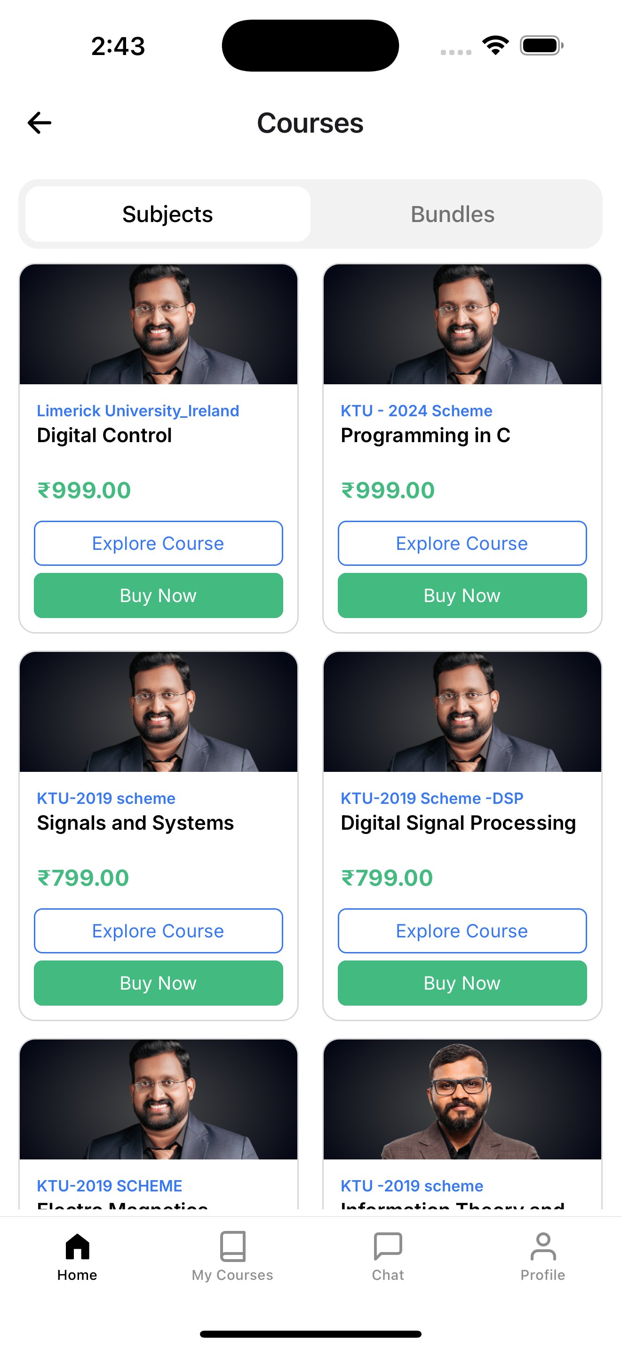Tap the KTU-2019 Scheme -DSP label
The image size is (621, 1349).
(432, 798)
